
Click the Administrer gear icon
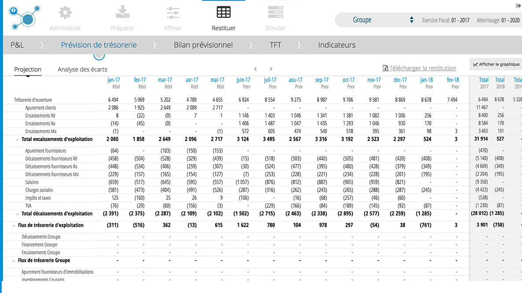pyautogui.click(x=65, y=13)
